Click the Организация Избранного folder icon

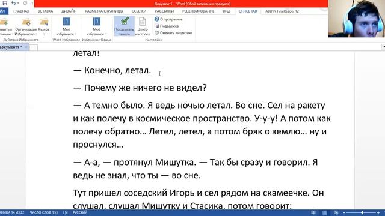coord(26,22)
